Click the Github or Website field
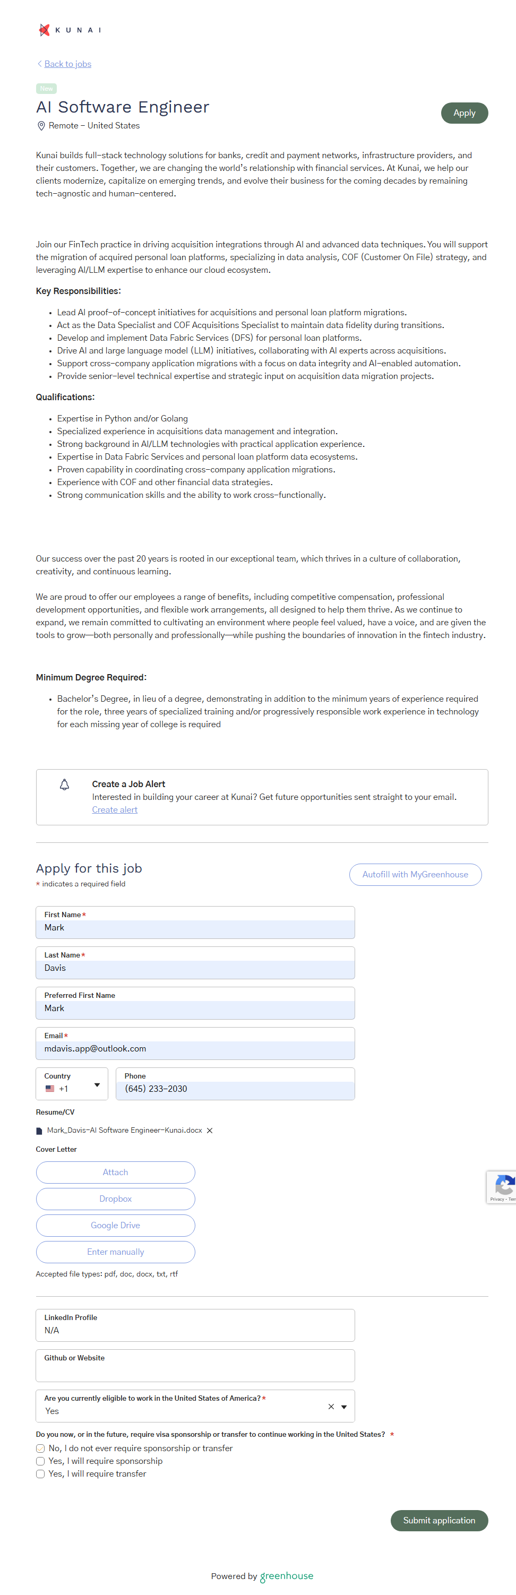Image resolution: width=516 pixels, height=1595 pixels. click(x=195, y=1370)
